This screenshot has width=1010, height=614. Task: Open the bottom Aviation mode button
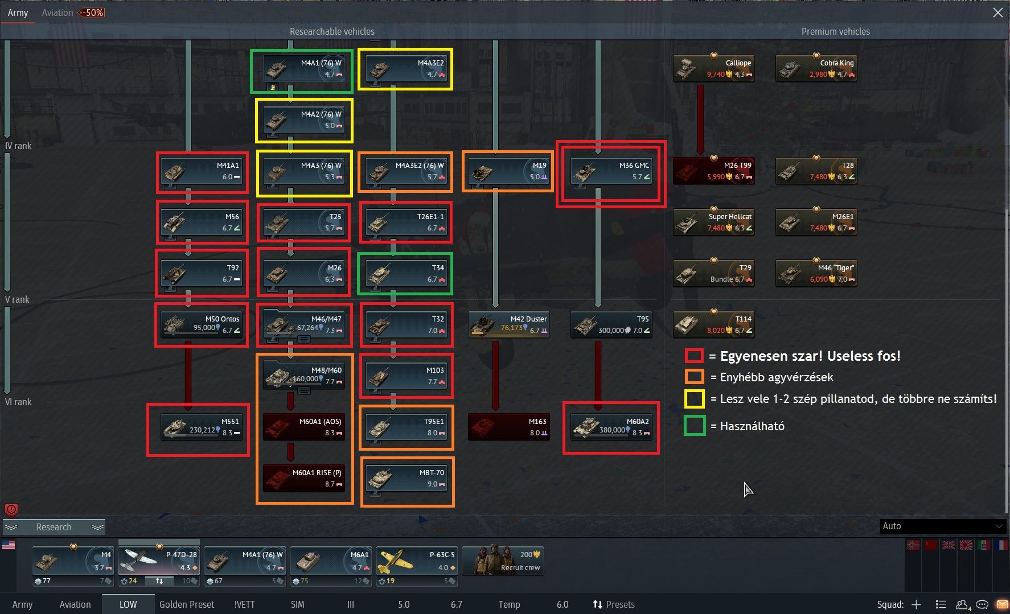point(75,604)
